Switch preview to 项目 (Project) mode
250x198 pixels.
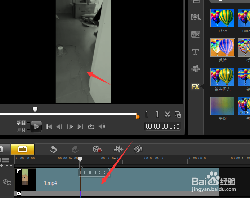pos(21,123)
